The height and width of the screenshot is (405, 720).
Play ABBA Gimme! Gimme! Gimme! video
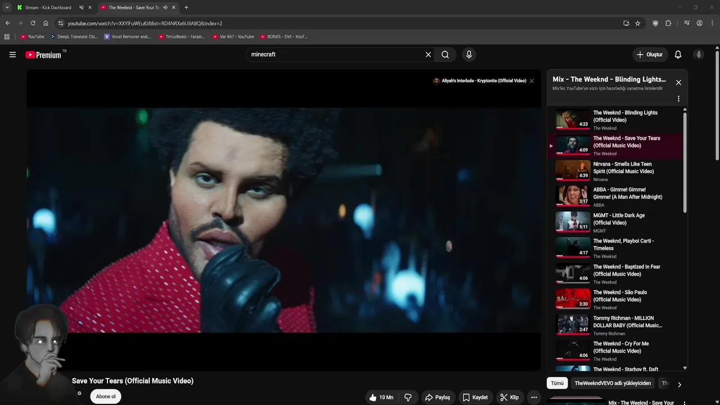click(615, 197)
